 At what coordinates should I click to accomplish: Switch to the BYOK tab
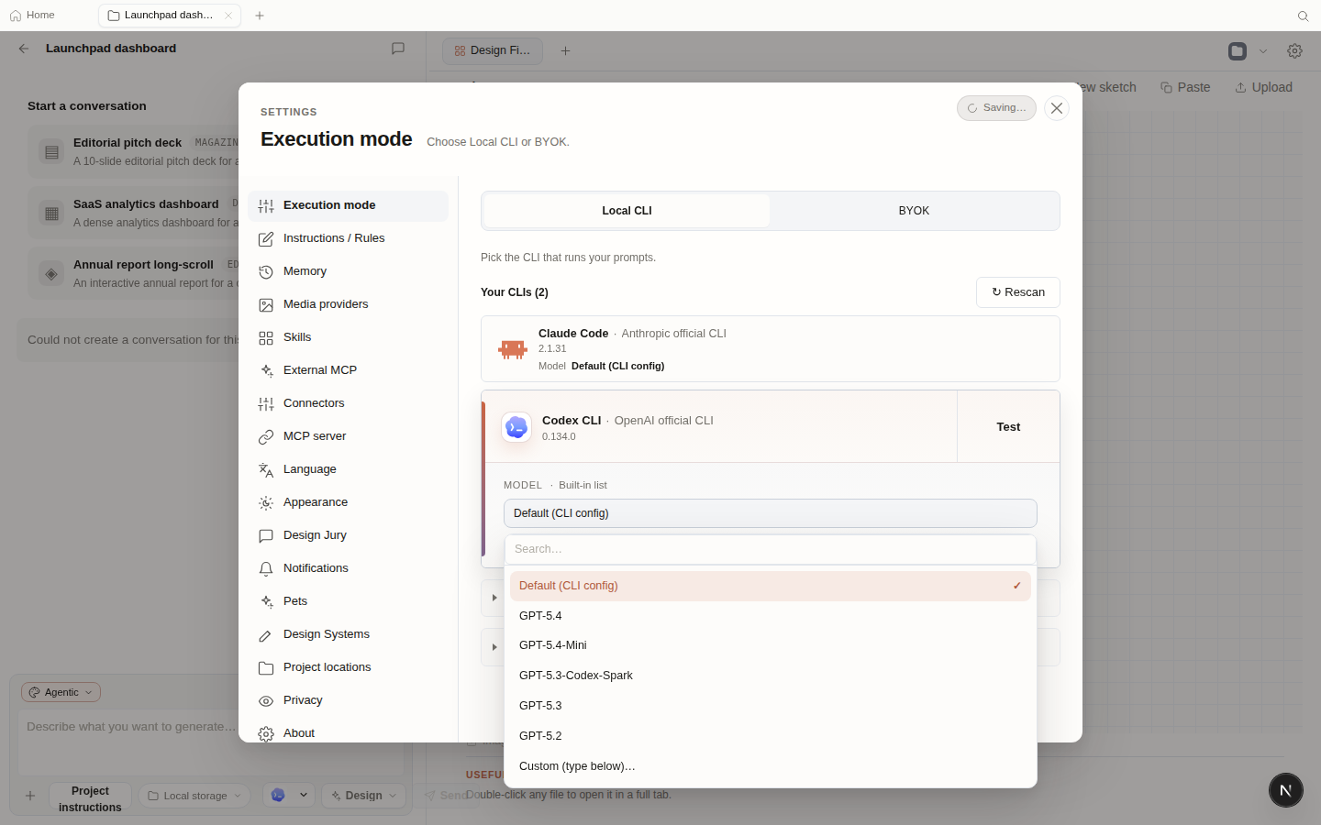(x=914, y=211)
